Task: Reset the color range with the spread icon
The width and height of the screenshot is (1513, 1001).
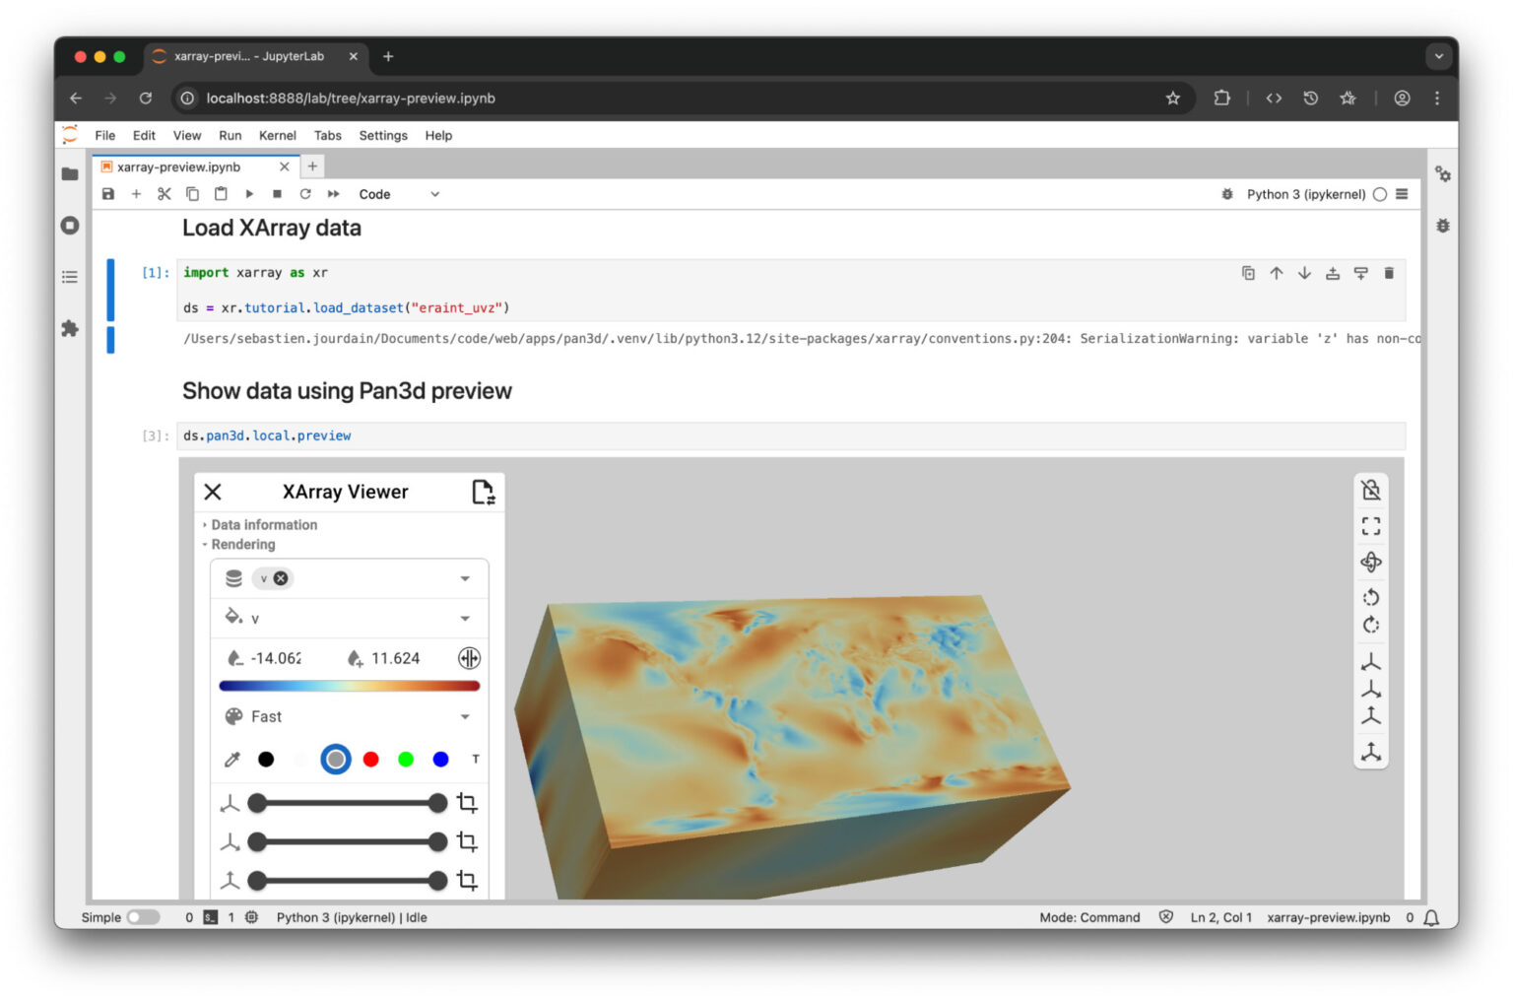Action: pyautogui.click(x=469, y=657)
